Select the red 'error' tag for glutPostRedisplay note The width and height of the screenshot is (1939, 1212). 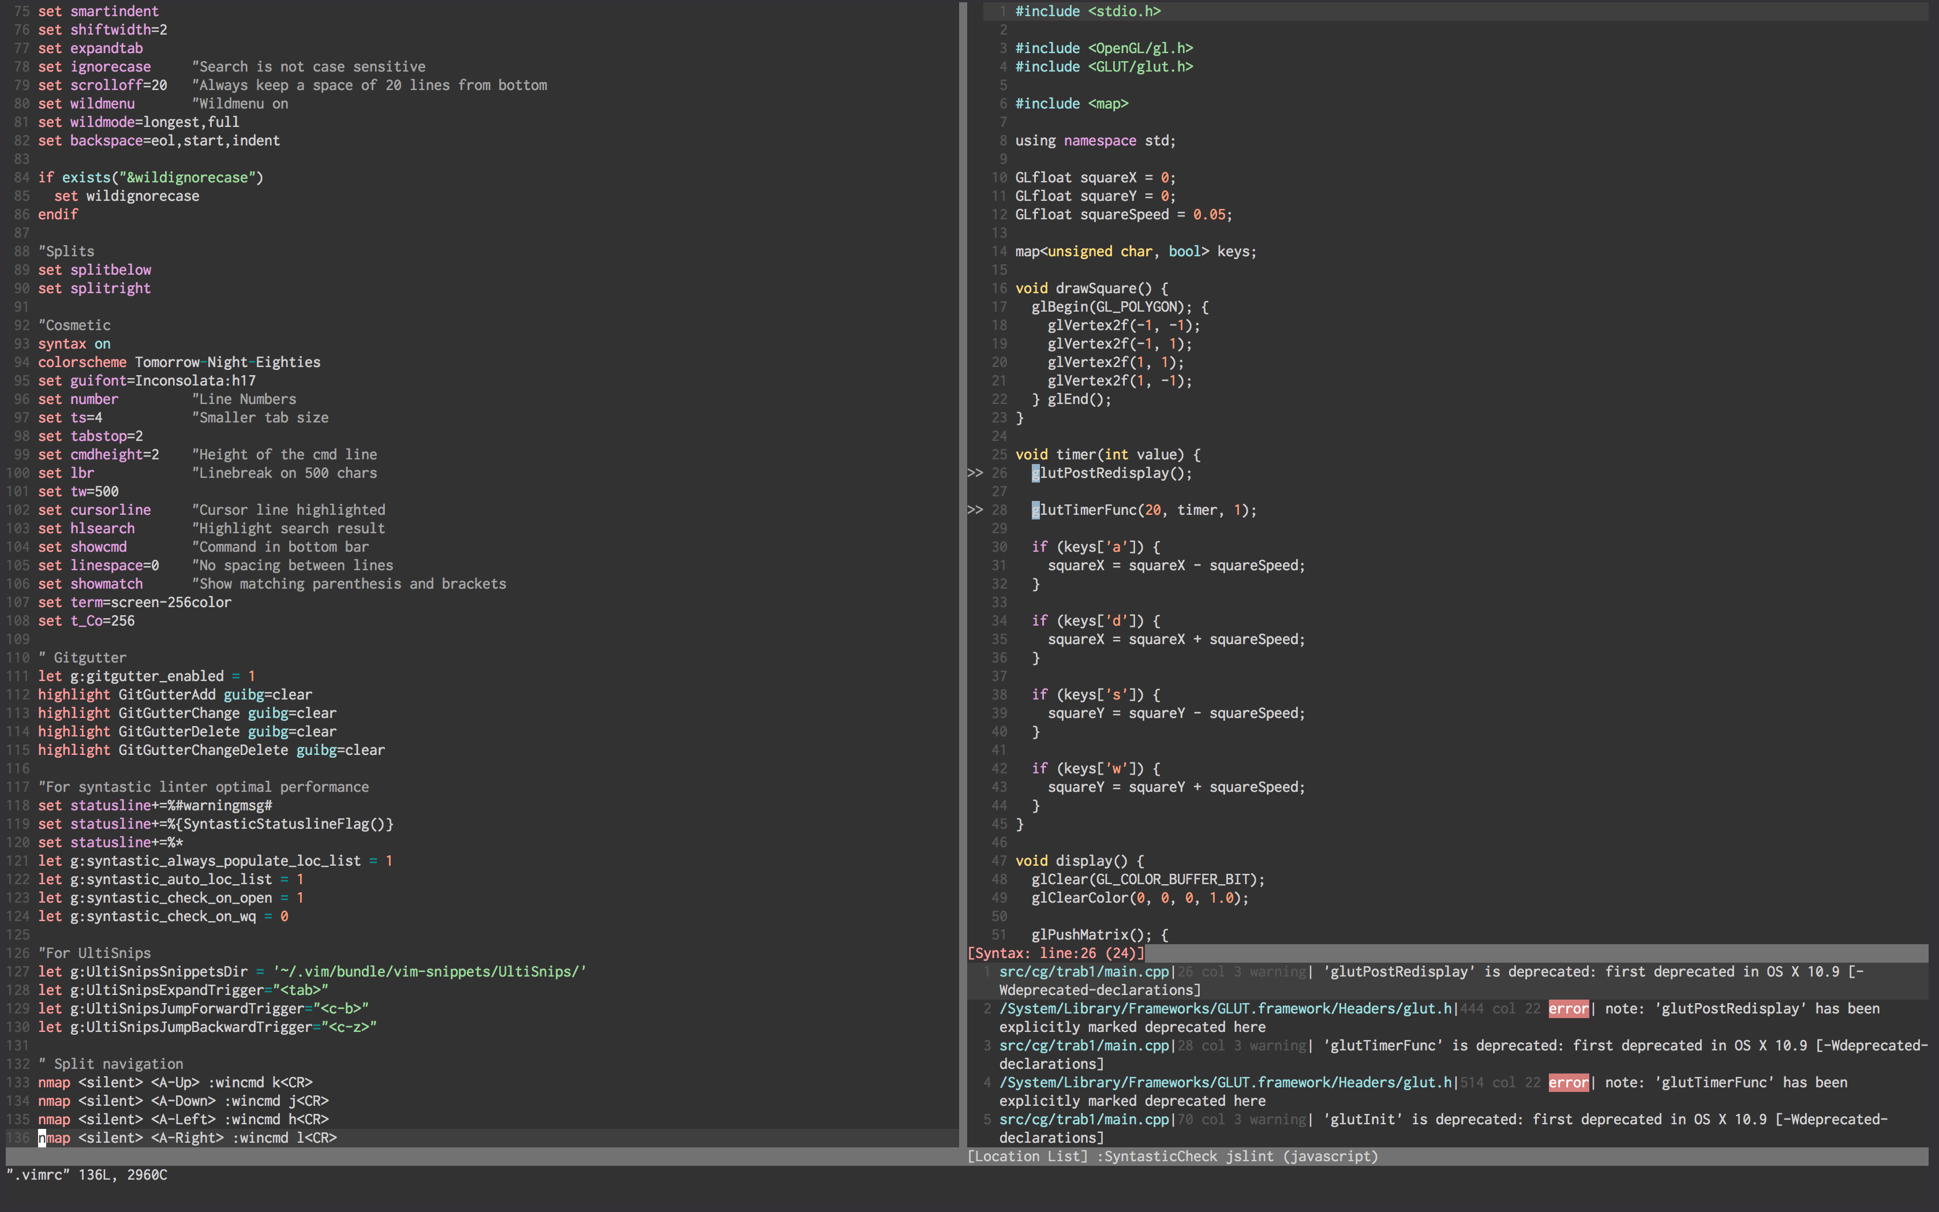[x=1568, y=1008]
